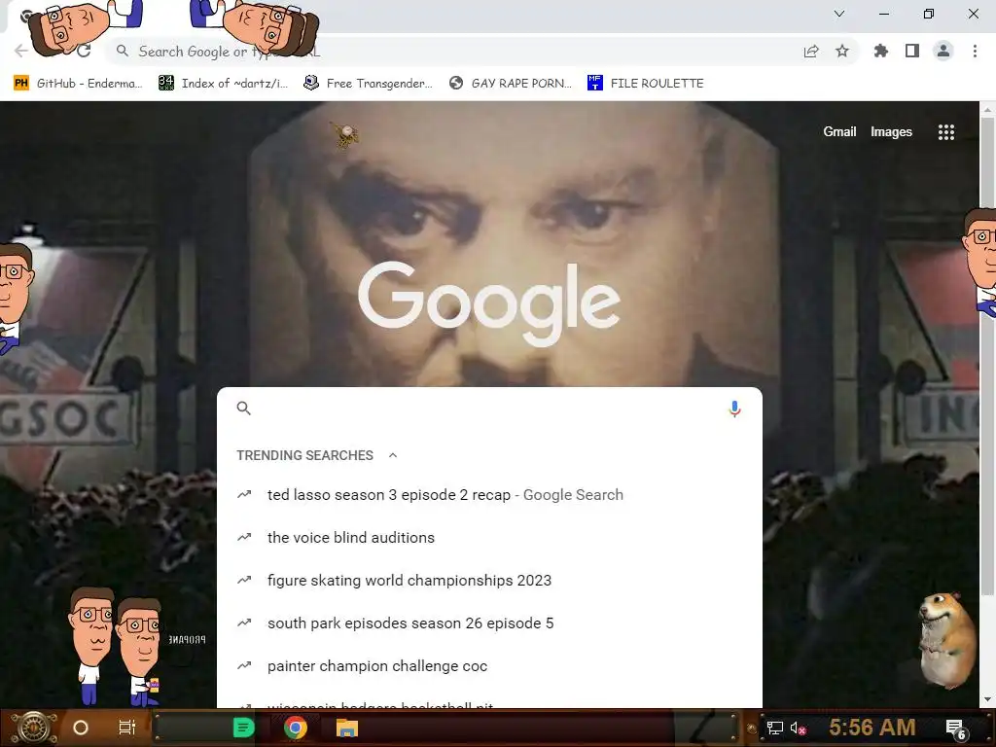Open the Gmail link

coord(839,132)
